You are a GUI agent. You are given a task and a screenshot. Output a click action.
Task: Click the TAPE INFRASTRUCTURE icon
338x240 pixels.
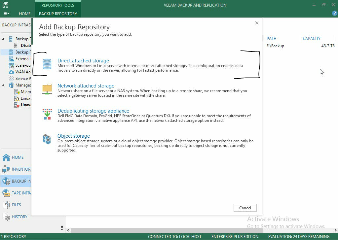point(6,193)
